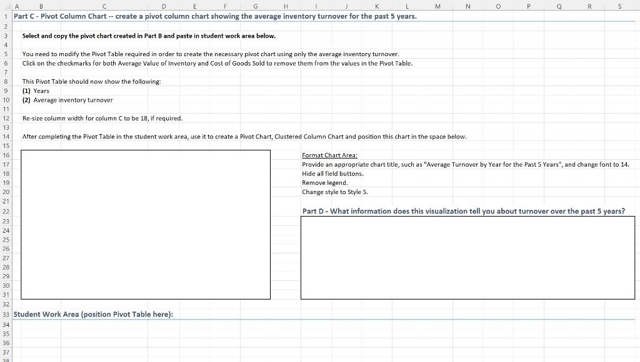Click 'After completing the Pivot Table' instruction
Screen dimensions: 640x362
244,137
